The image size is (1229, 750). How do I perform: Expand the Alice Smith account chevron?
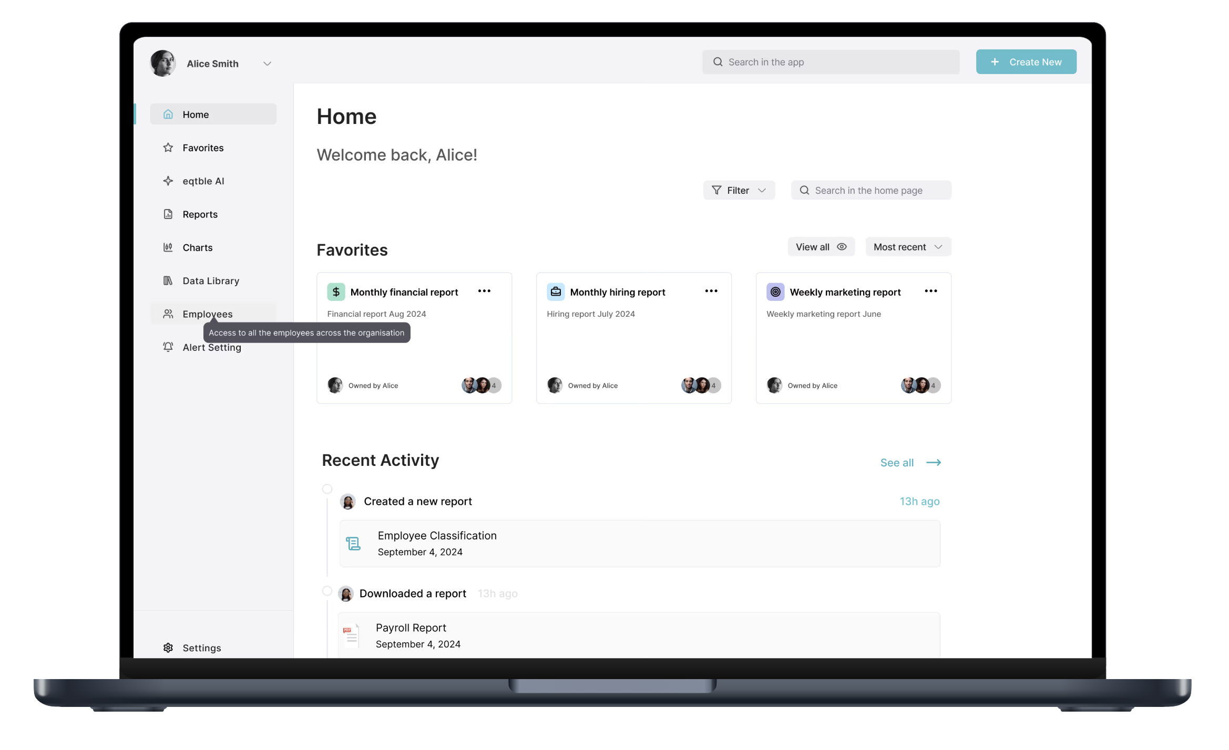(267, 64)
